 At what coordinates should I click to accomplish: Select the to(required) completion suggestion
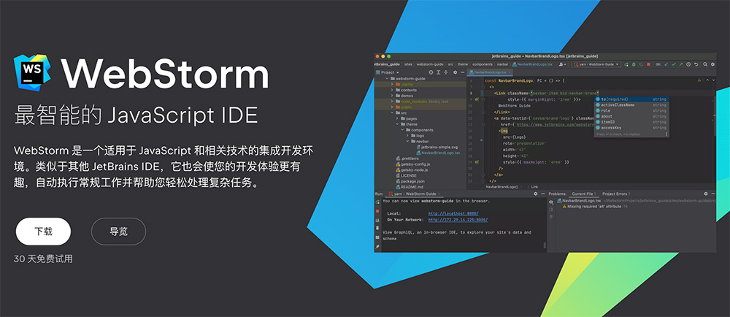(x=631, y=99)
